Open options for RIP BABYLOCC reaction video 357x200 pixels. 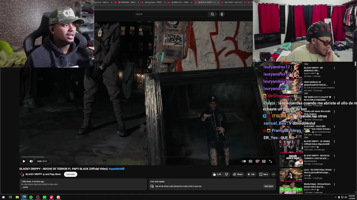click(x=334, y=97)
